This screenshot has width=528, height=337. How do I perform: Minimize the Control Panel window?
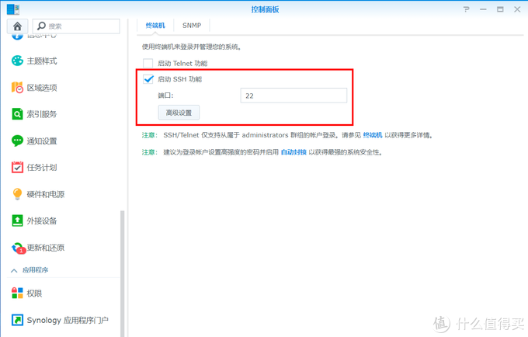point(483,9)
